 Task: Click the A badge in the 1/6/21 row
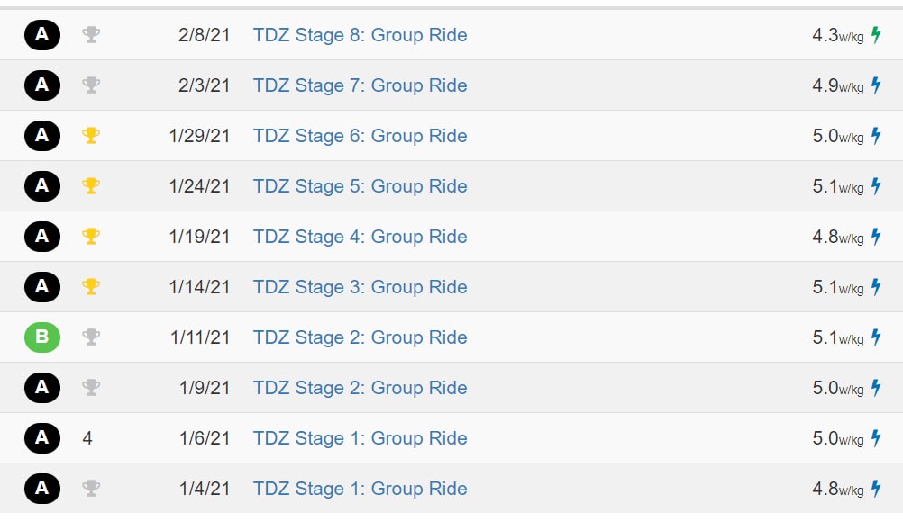(x=42, y=437)
